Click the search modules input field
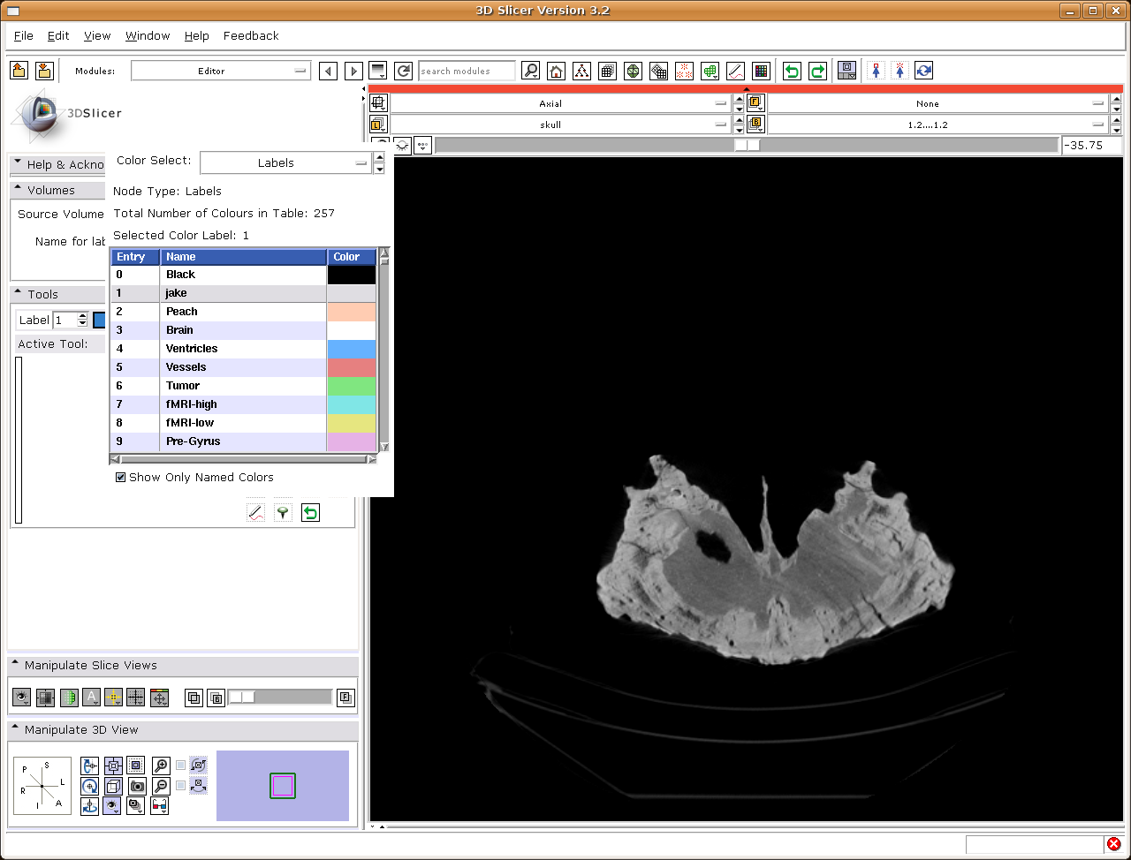 (x=467, y=71)
